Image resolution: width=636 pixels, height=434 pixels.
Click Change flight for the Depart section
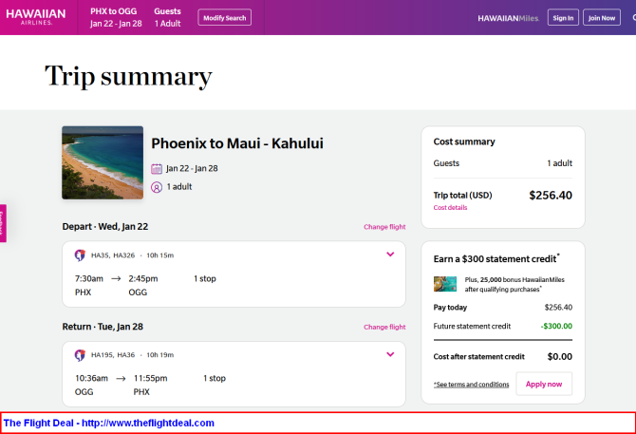tap(384, 227)
